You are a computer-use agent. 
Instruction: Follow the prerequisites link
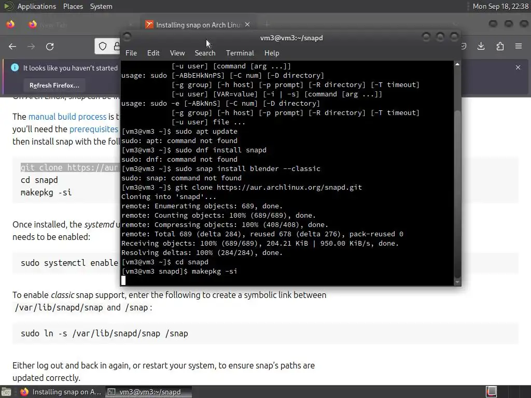click(94, 129)
